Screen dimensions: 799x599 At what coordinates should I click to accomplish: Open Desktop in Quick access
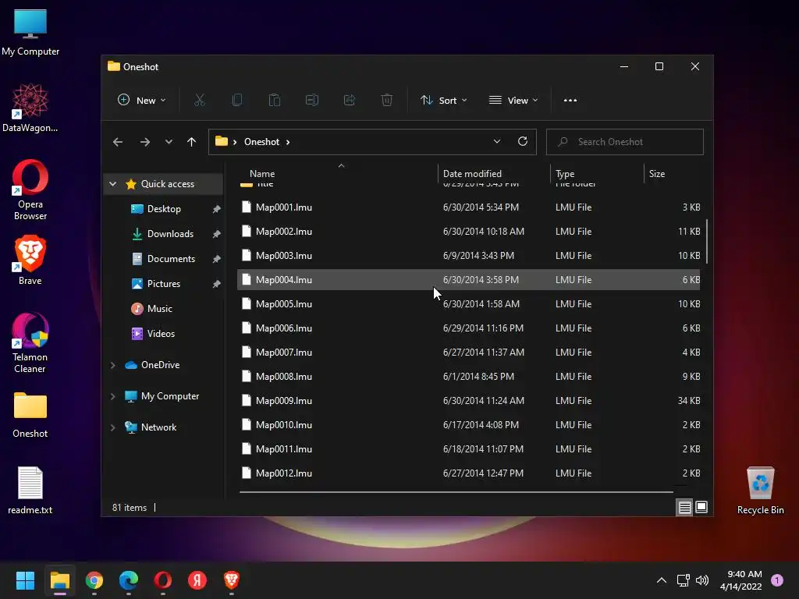coord(164,209)
